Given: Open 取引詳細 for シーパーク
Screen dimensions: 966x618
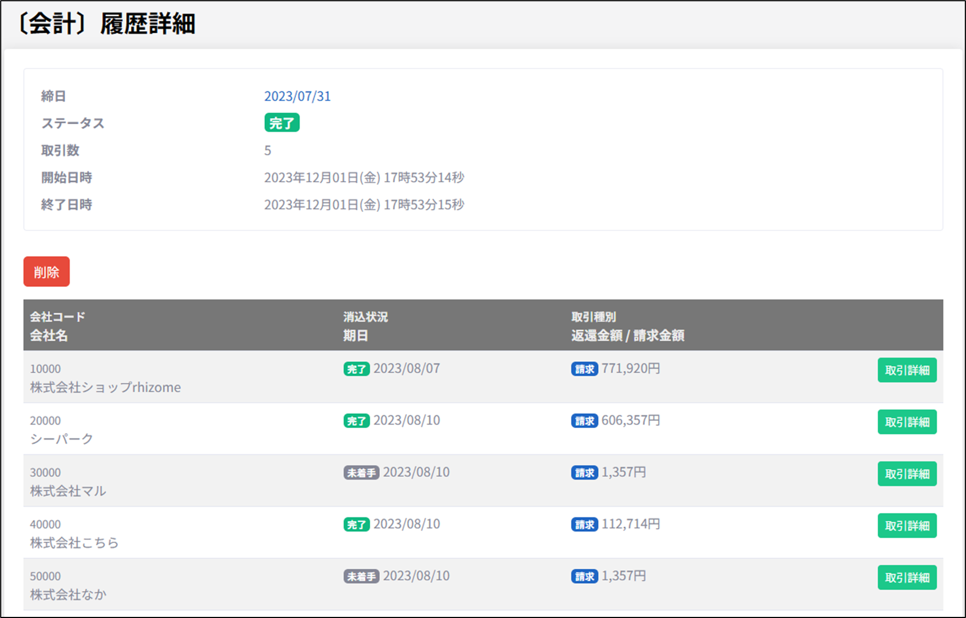Looking at the screenshot, I should pos(907,422).
